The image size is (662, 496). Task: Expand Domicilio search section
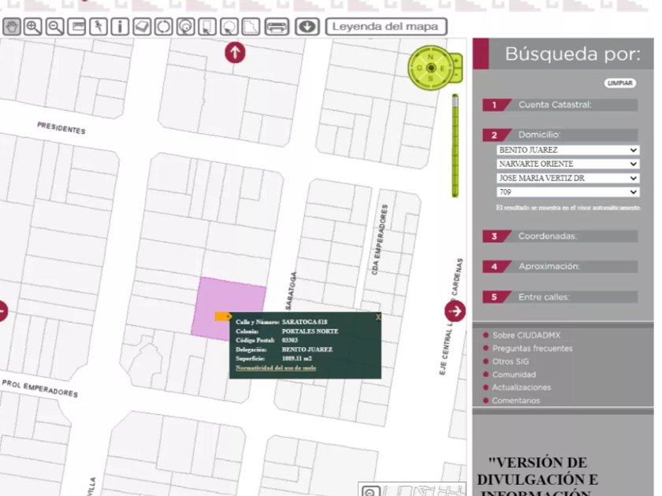tap(560, 135)
